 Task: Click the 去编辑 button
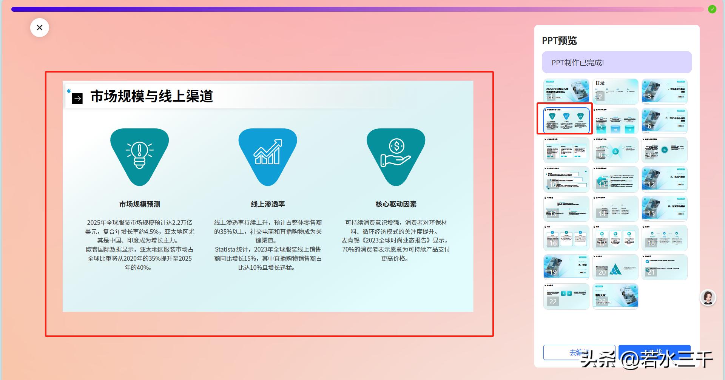[579, 352]
